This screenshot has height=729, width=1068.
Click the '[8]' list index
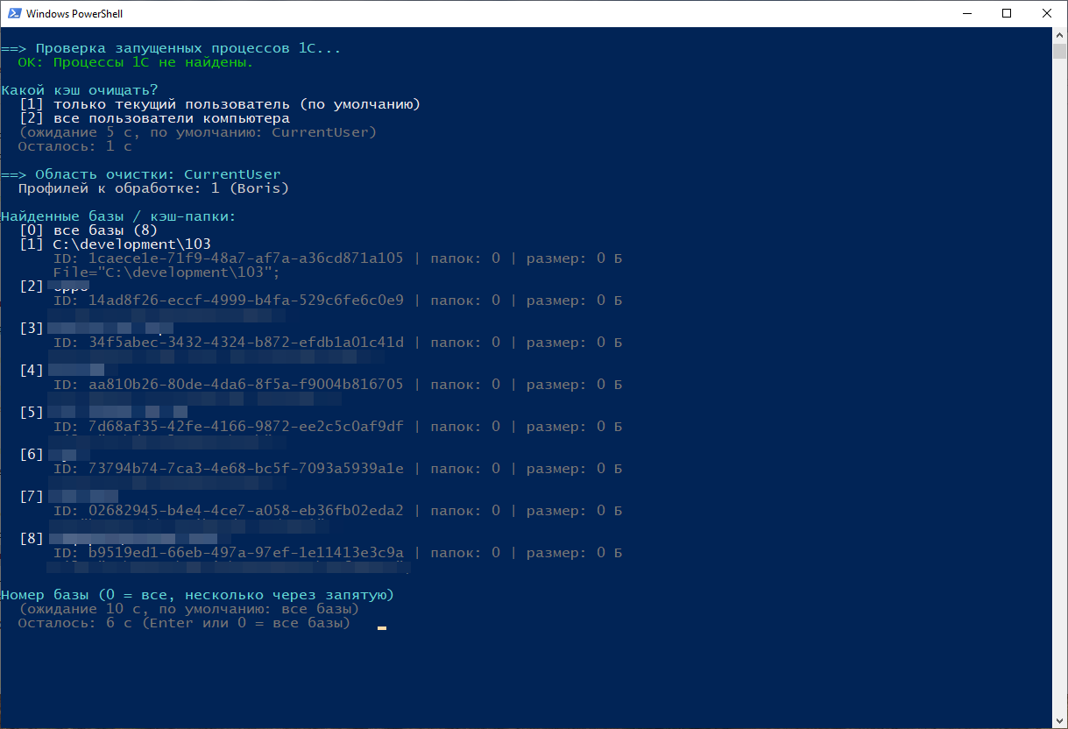pos(32,539)
